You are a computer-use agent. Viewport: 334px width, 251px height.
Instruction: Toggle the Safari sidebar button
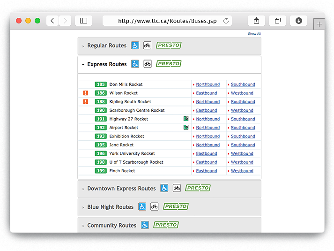83,21
